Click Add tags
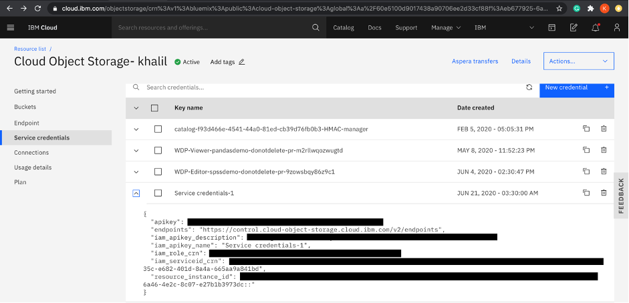Viewport: 629px width, 303px height. 222,62
